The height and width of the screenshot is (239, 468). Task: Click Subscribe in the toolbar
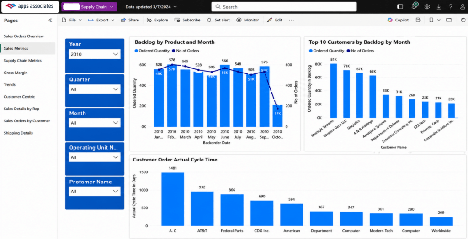point(187,20)
